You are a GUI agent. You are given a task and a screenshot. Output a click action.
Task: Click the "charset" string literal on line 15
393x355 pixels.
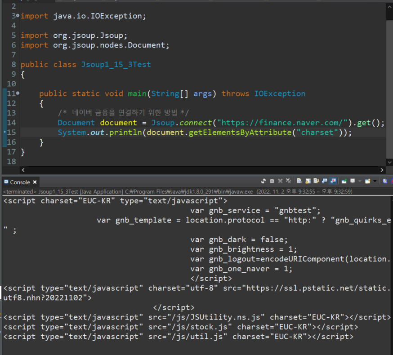click(x=317, y=133)
